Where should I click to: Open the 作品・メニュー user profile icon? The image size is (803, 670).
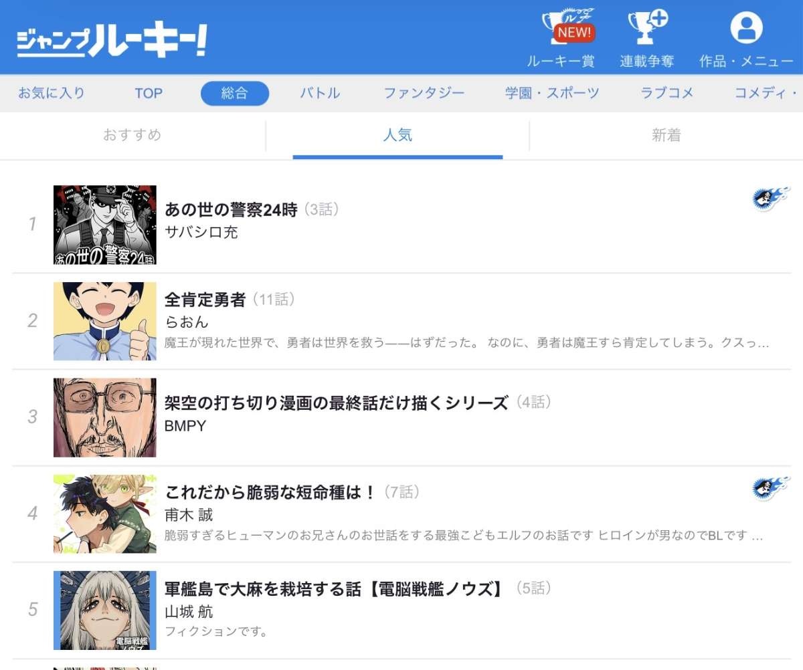tap(746, 28)
